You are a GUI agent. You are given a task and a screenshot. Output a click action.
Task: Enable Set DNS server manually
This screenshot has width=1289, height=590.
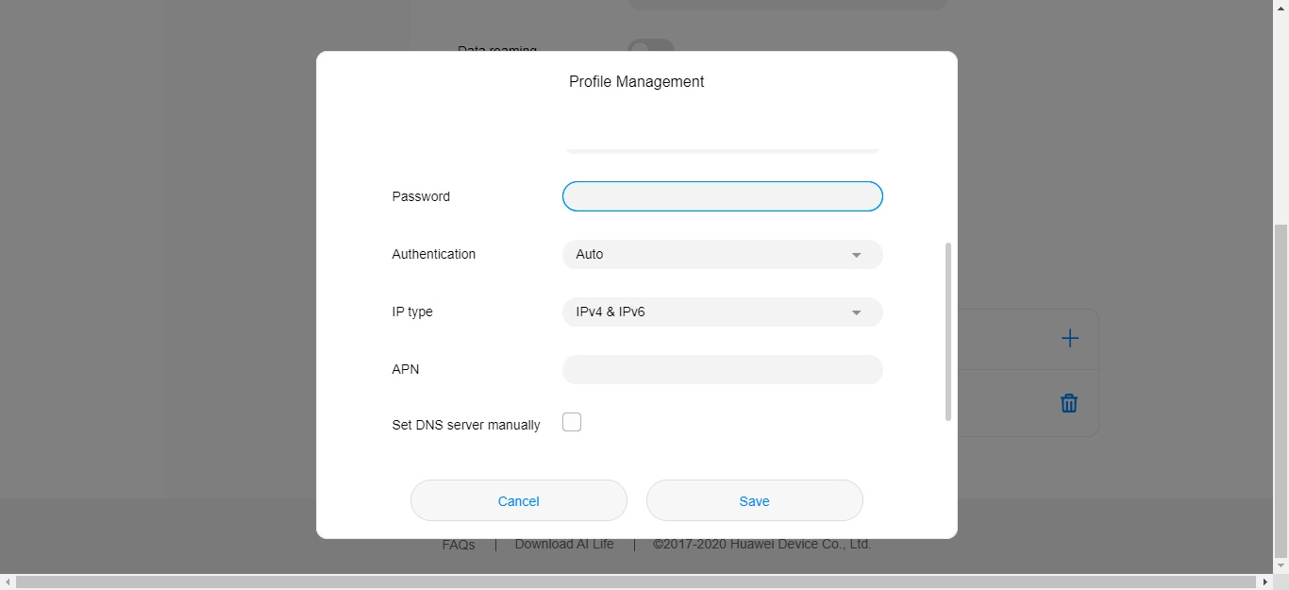pyautogui.click(x=572, y=422)
